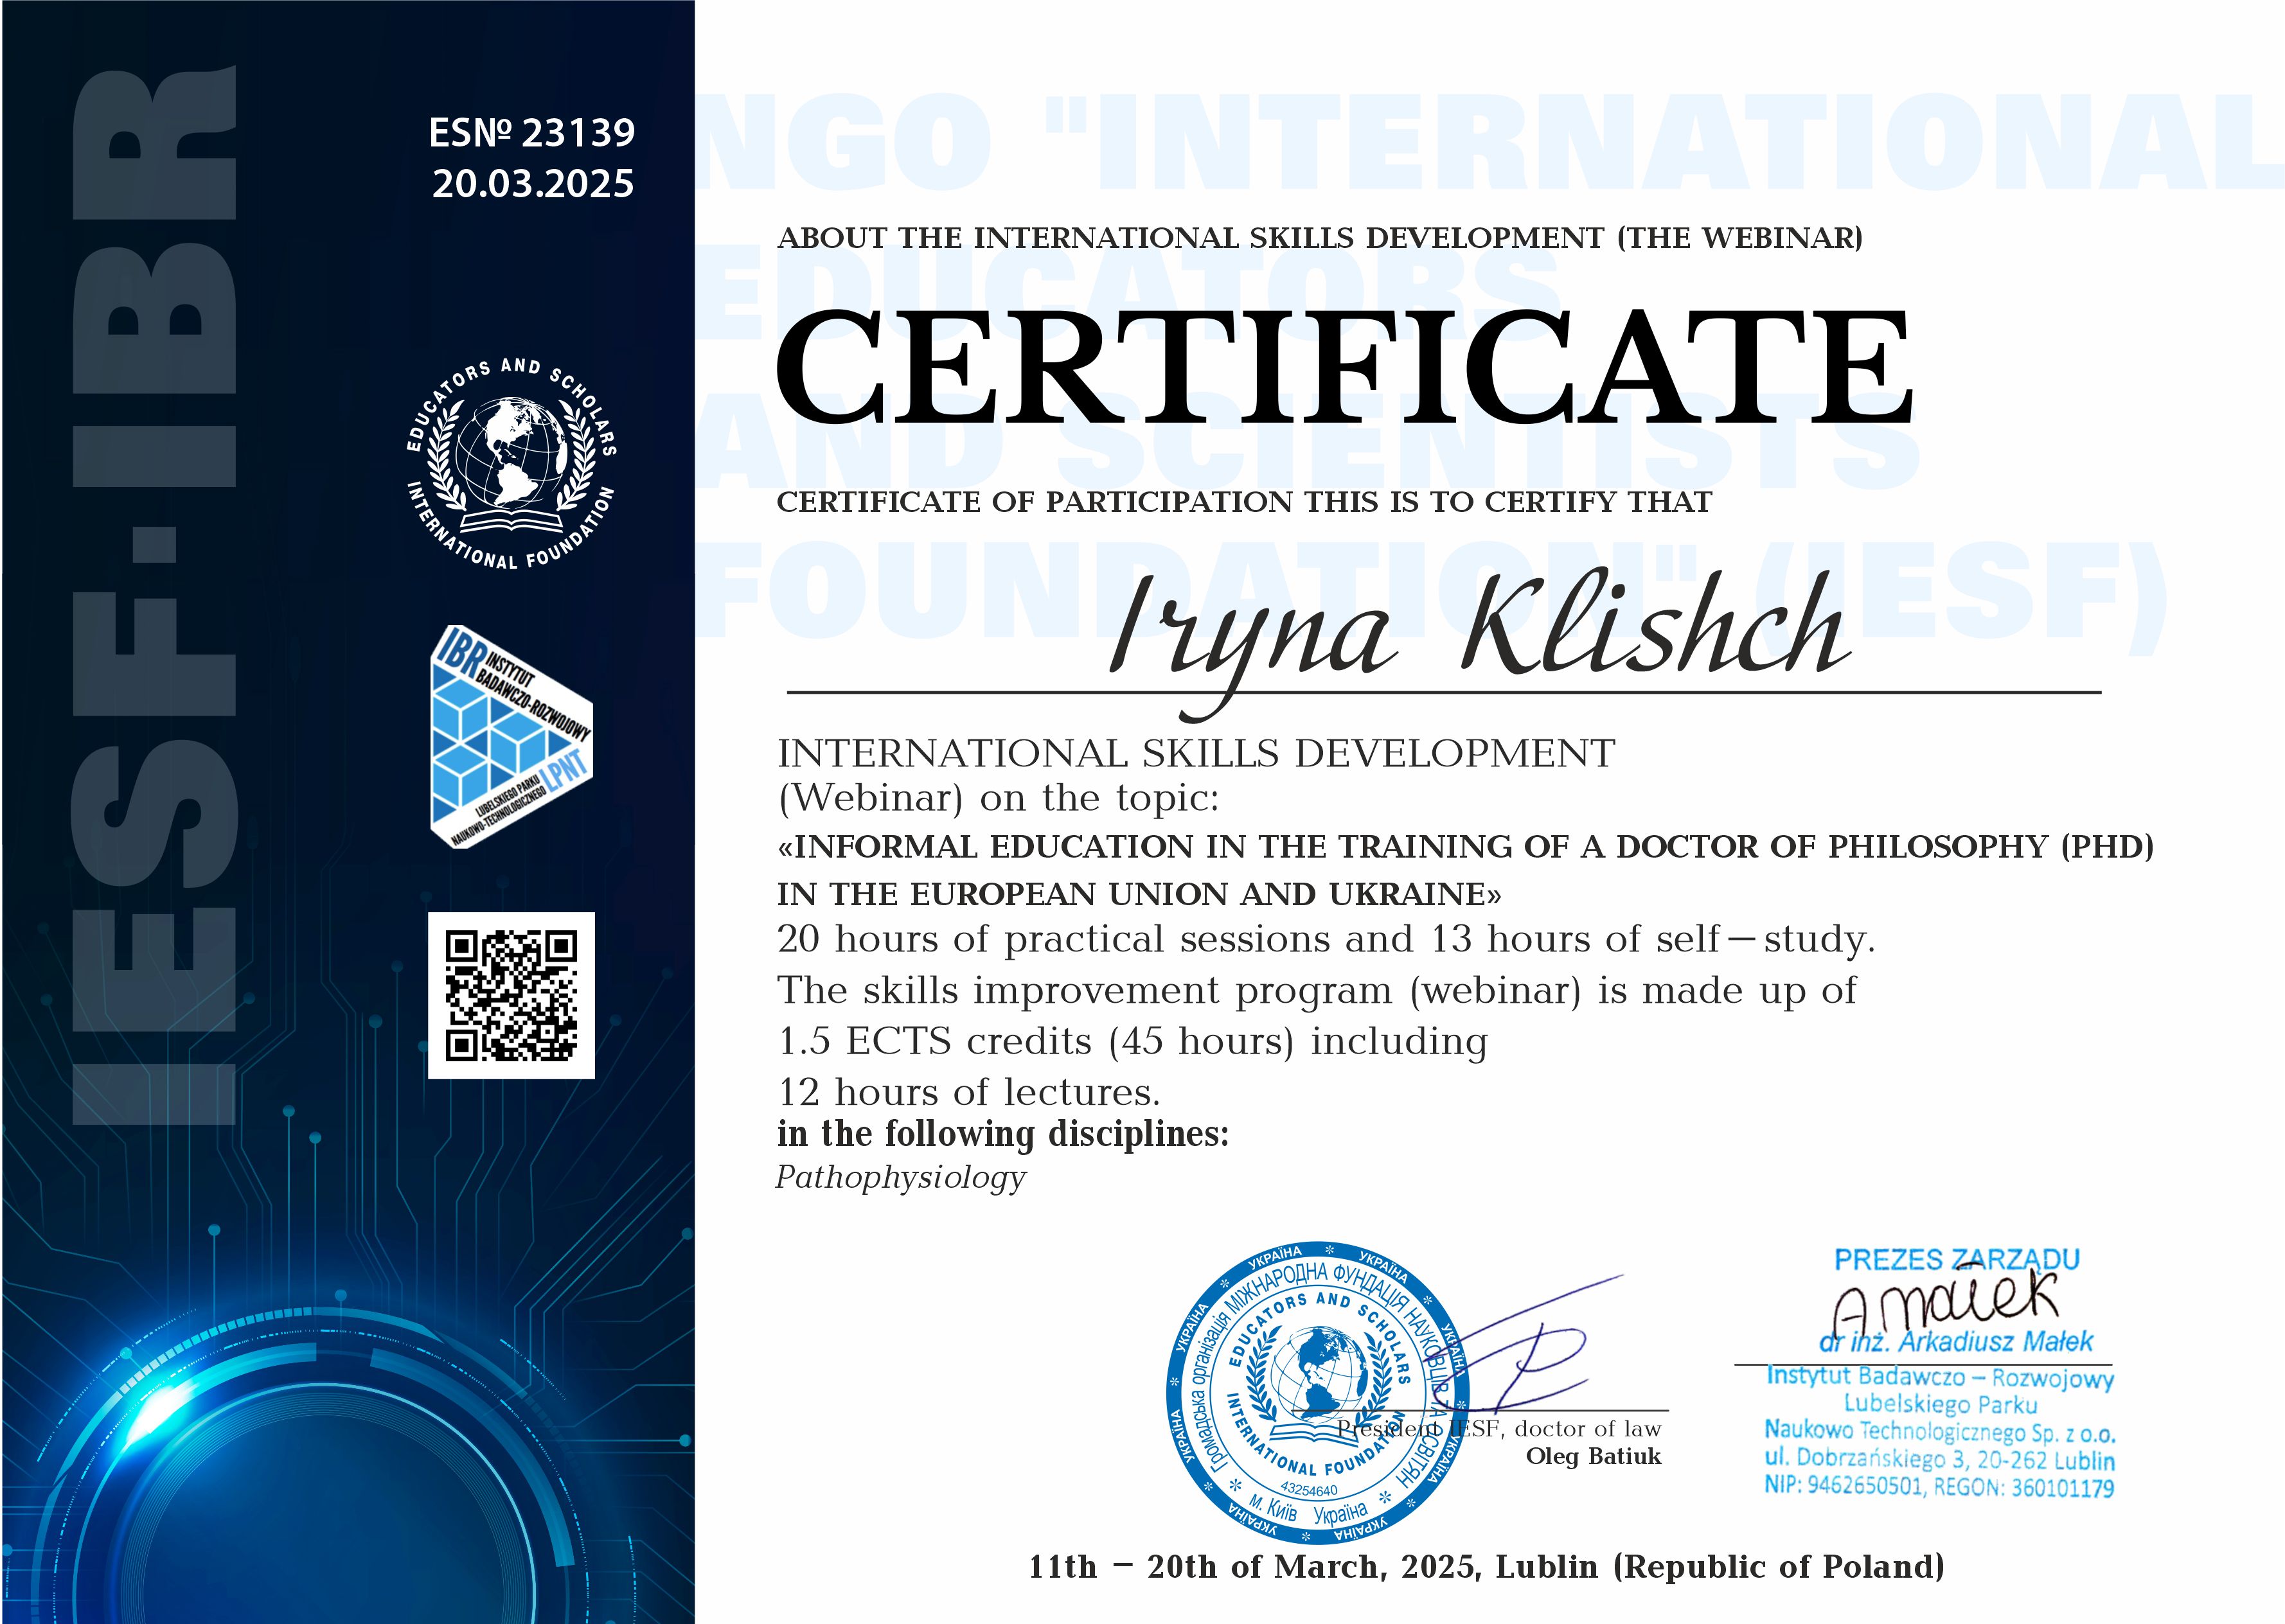This screenshot has width=2285, height=1624.
Task: Click the signer name 'Oleg Batiuk'
Action: (x=1593, y=1456)
